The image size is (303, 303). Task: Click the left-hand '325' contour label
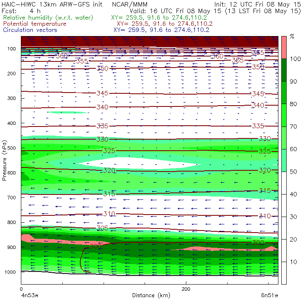pos(109,151)
